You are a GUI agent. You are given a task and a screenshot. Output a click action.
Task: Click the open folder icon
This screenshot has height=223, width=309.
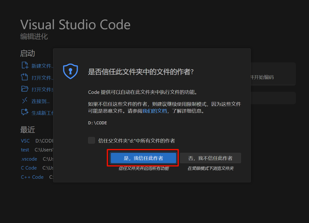(25, 89)
